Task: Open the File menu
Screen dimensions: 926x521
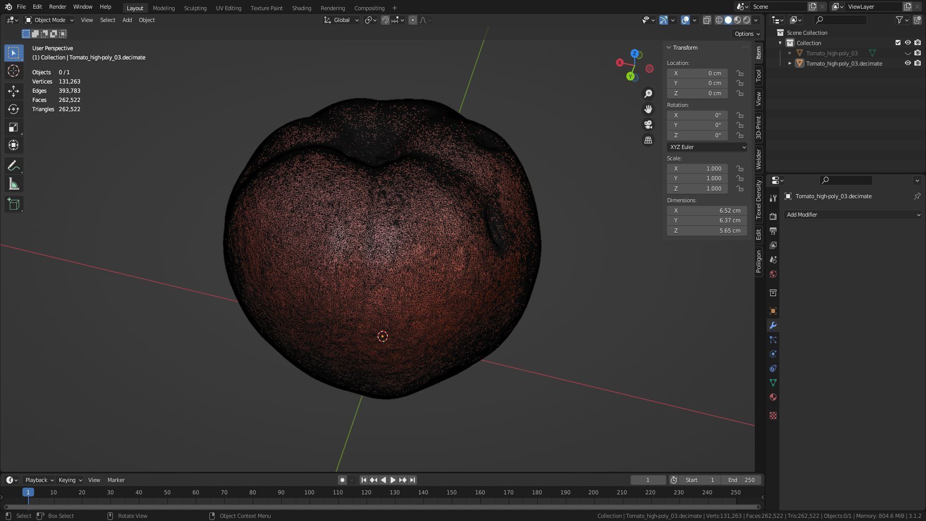Action: coord(21,7)
